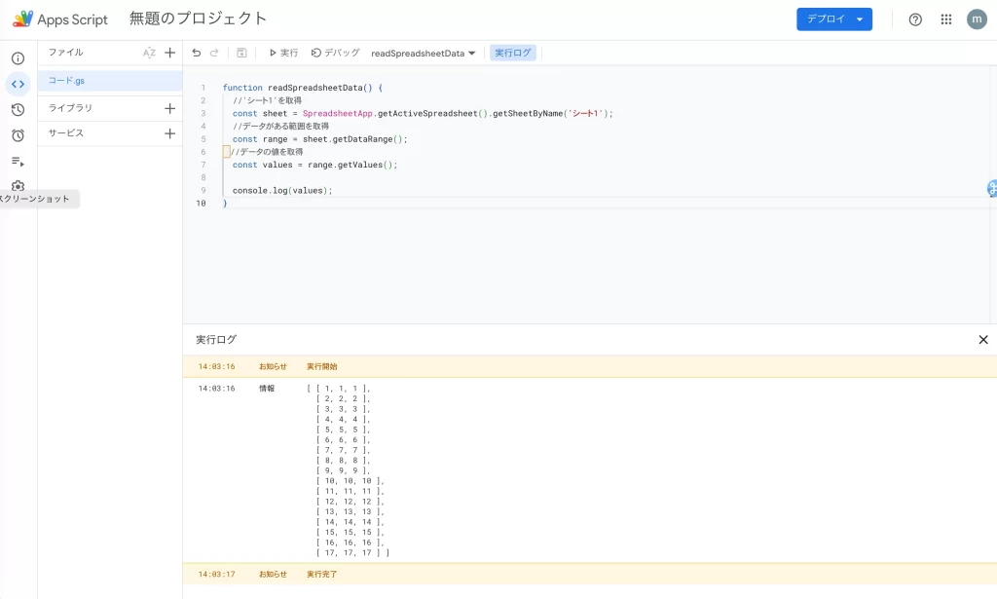
Task: Click the 実行完了 log entry
Action: pyautogui.click(x=322, y=575)
